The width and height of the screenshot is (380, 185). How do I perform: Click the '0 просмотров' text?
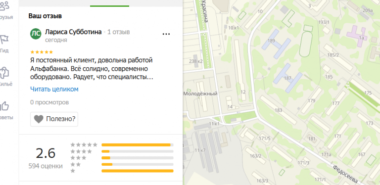click(49, 102)
